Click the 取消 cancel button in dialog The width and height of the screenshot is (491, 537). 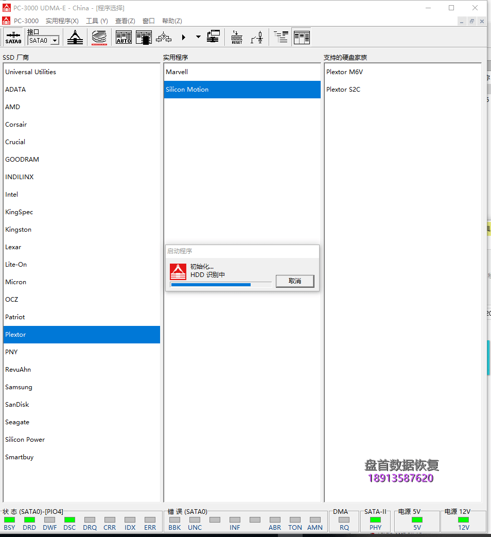tap(295, 281)
